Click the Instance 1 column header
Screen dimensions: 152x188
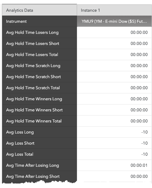(114, 10)
